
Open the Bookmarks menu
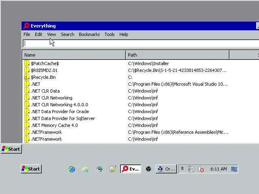coord(89,34)
